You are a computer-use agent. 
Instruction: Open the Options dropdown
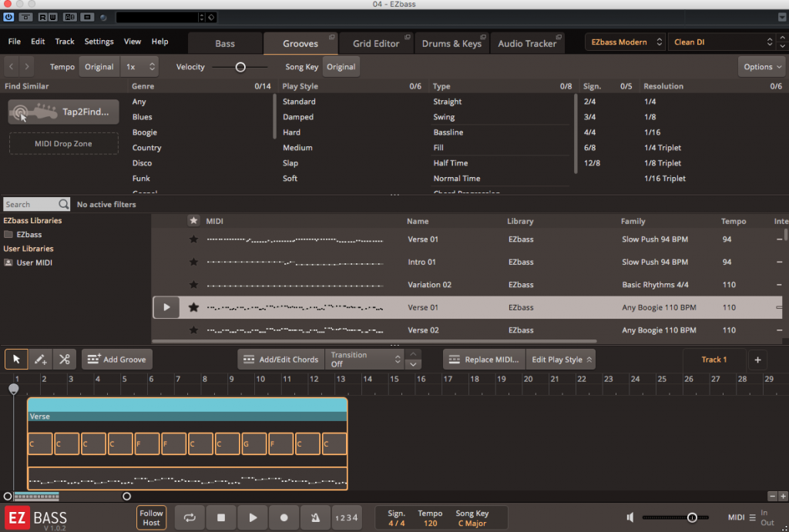pos(762,67)
